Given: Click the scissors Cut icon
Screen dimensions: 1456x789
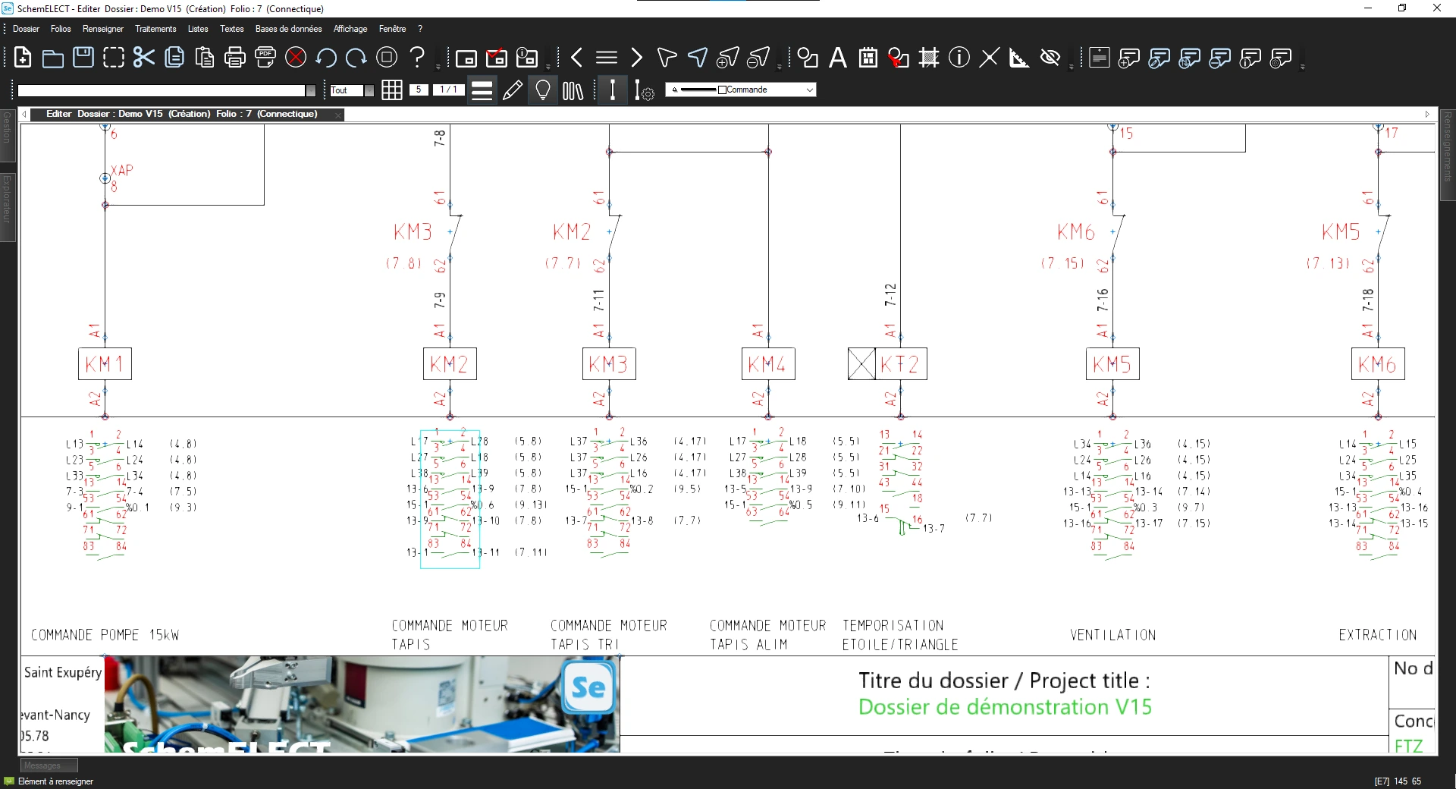Looking at the screenshot, I should [x=143, y=58].
